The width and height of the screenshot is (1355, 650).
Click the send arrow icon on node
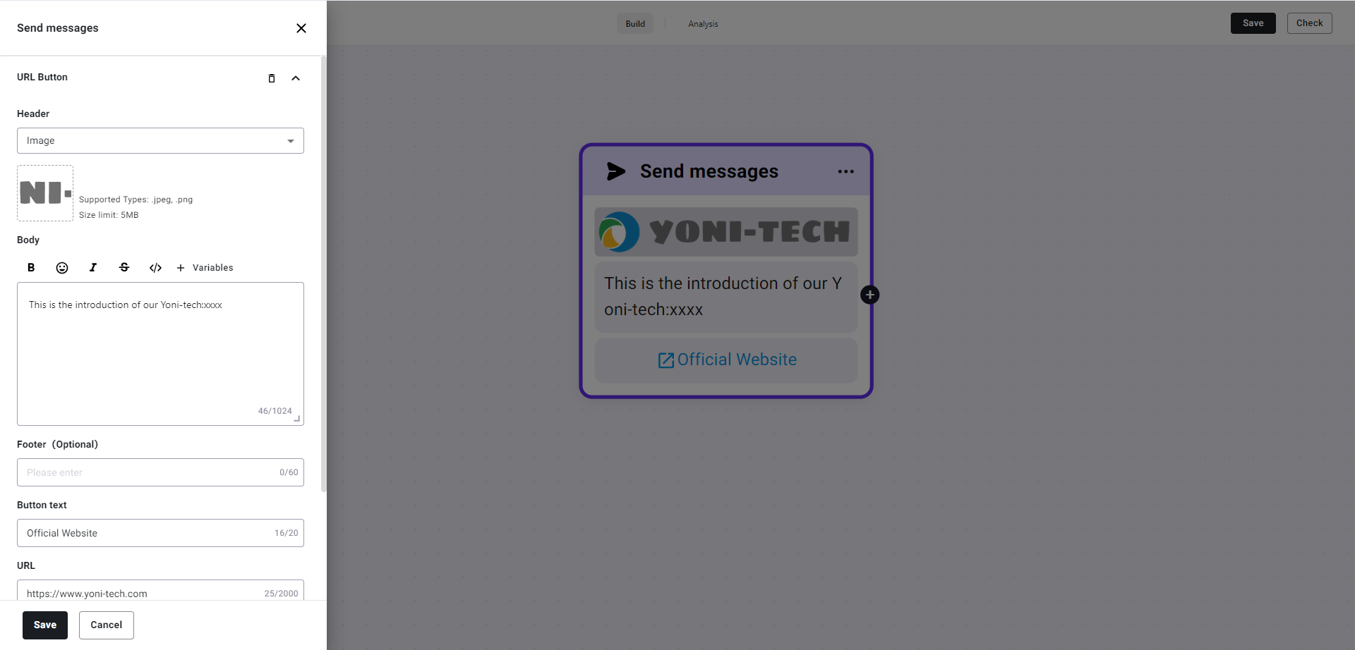pos(616,171)
